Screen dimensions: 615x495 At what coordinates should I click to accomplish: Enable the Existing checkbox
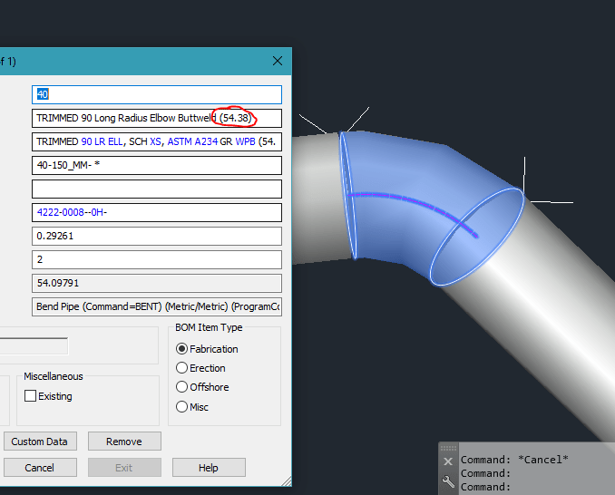tap(31, 396)
